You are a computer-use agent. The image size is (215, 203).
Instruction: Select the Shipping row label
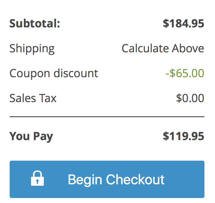coord(32,49)
